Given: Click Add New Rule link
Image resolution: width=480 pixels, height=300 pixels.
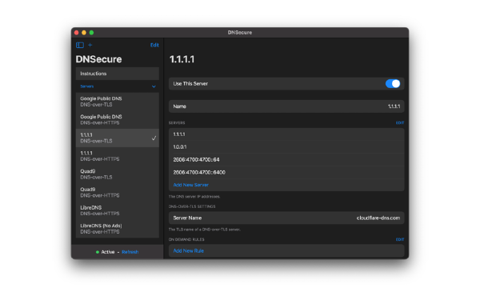Looking at the screenshot, I should coord(189,250).
